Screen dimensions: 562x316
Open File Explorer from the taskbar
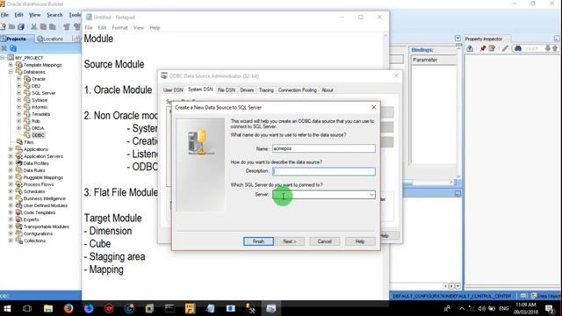pos(48,308)
